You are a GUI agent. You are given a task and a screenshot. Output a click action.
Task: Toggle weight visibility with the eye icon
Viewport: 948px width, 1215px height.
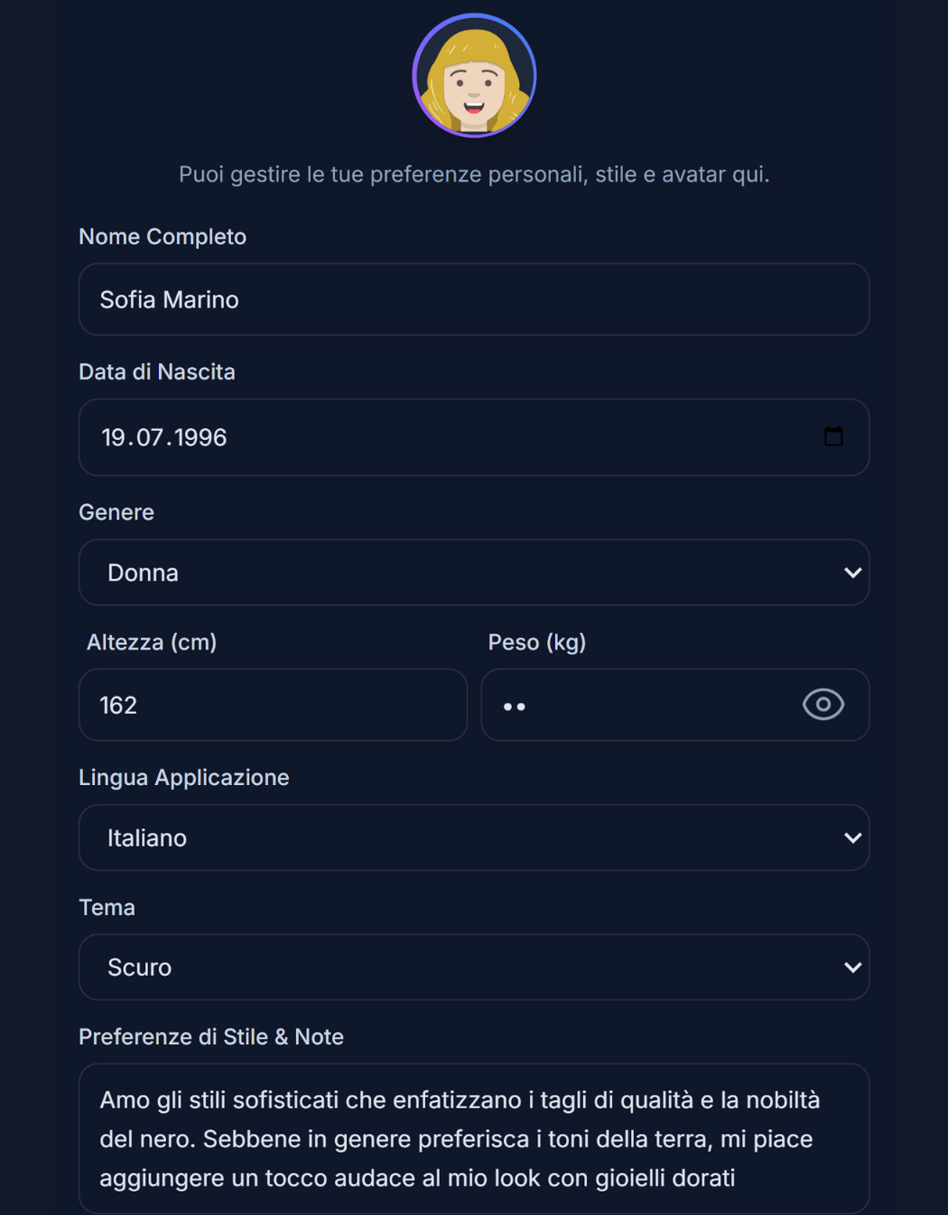point(823,705)
